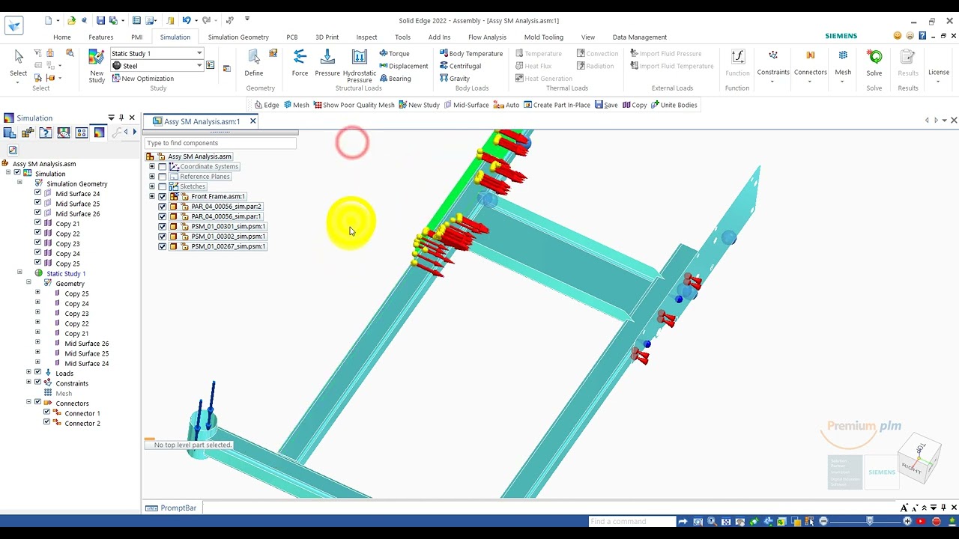The height and width of the screenshot is (539, 959).
Task: Enable Sketches checkbox
Action: coord(163,186)
